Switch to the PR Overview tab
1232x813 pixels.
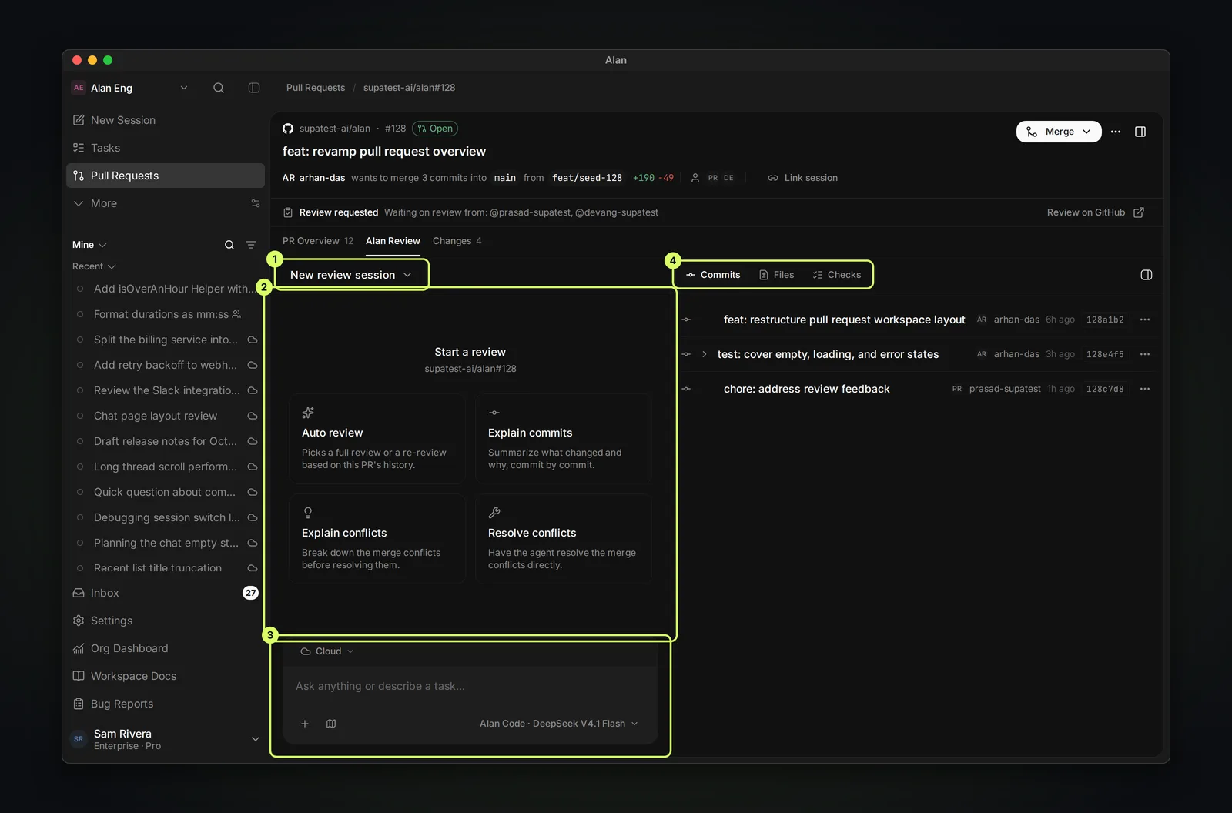pyautogui.click(x=318, y=241)
